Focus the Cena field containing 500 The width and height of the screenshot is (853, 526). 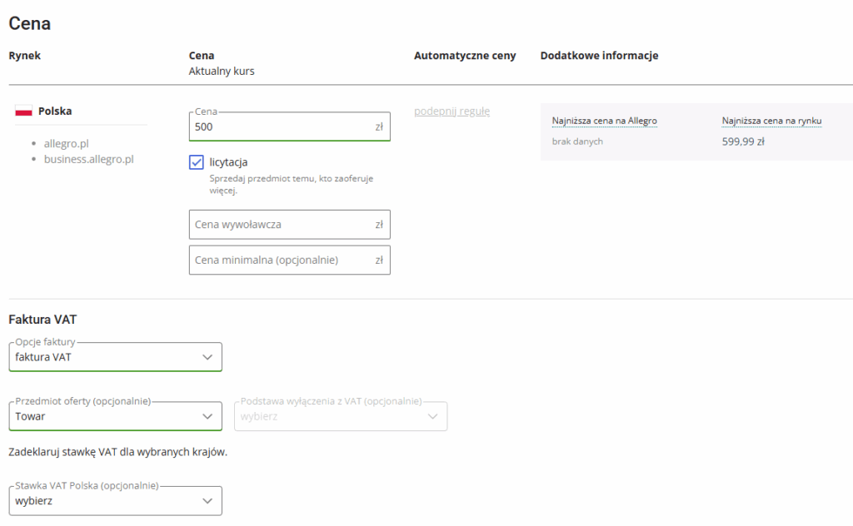[279, 127]
